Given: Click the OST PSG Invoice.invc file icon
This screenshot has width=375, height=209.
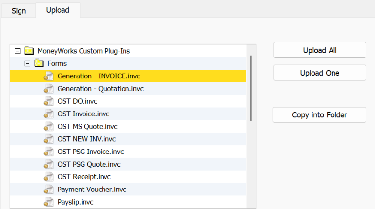Looking at the screenshot, I should pyautogui.click(x=48, y=152).
